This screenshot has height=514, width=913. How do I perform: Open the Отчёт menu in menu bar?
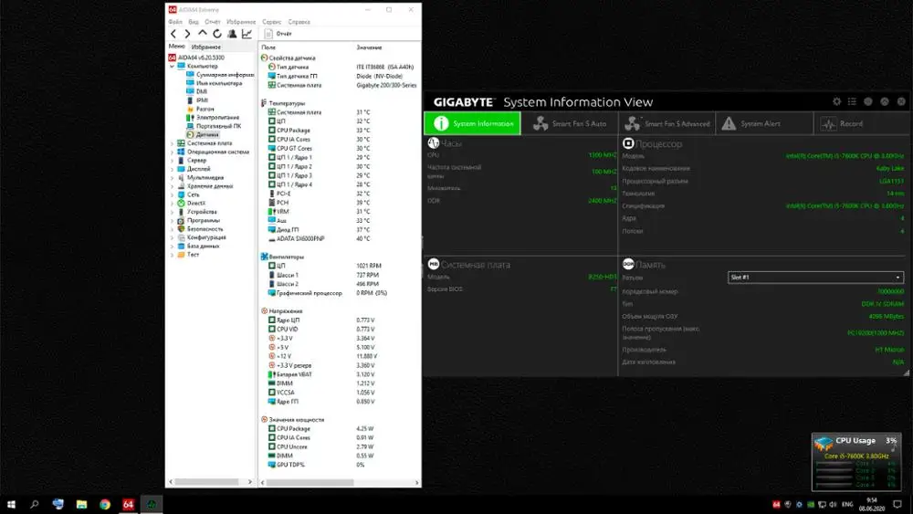coord(213,22)
